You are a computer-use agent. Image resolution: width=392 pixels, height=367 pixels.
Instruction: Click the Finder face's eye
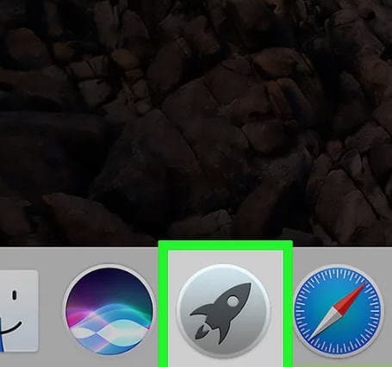click(x=15, y=295)
